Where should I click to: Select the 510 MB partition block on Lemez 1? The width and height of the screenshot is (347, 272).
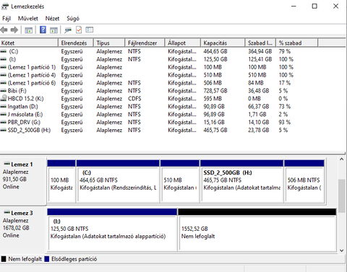click(x=180, y=181)
